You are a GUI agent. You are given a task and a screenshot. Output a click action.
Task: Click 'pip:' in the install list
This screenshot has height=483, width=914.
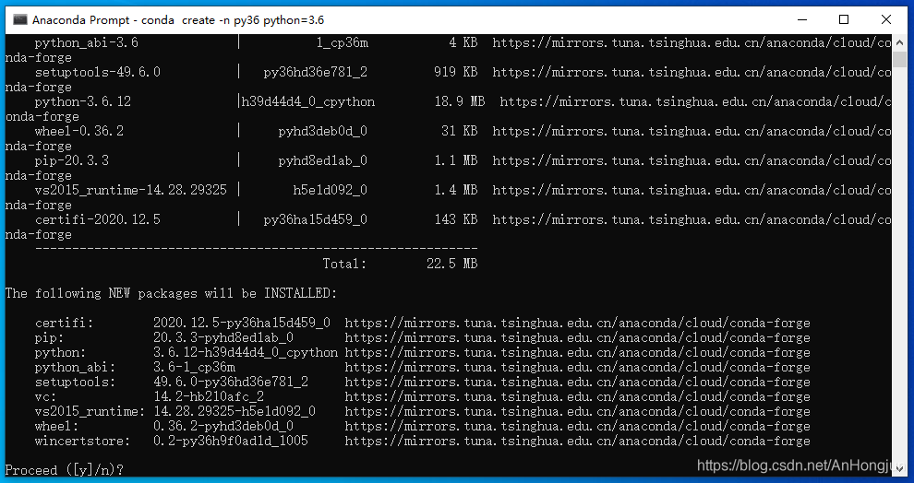pyautogui.click(x=50, y=337)
